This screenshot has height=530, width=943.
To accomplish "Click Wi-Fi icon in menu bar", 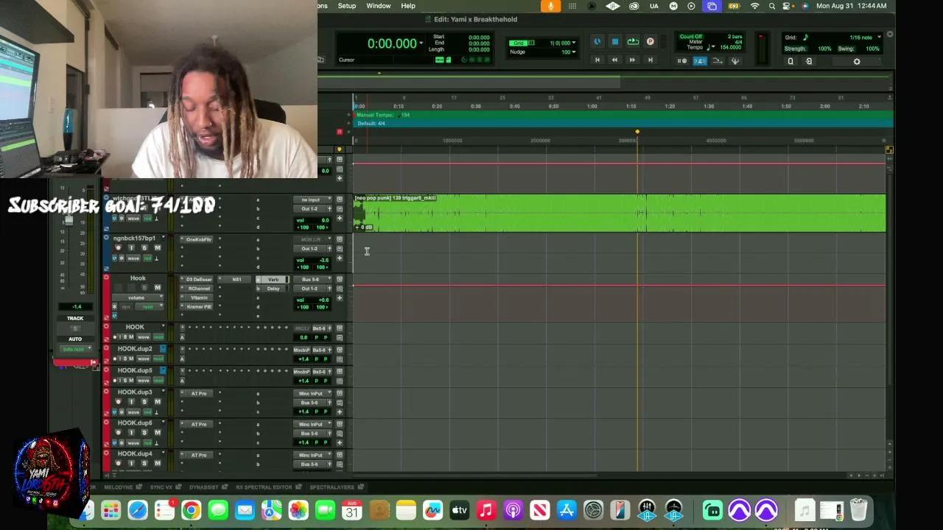I will coord(754,6).
